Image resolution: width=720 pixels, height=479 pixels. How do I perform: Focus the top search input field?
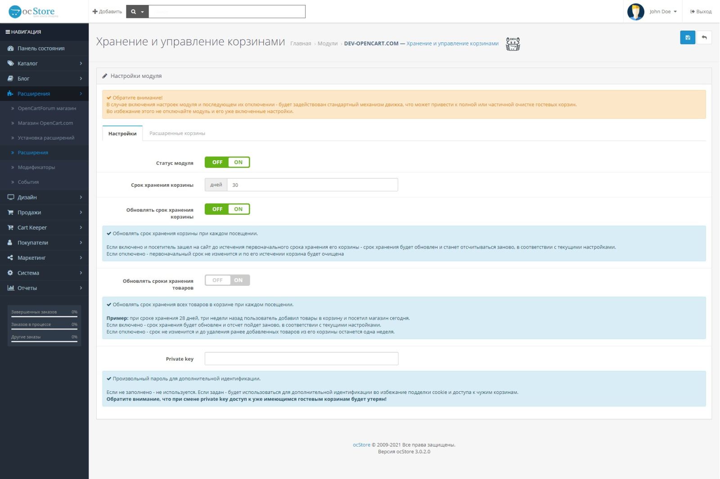[227, 12]
